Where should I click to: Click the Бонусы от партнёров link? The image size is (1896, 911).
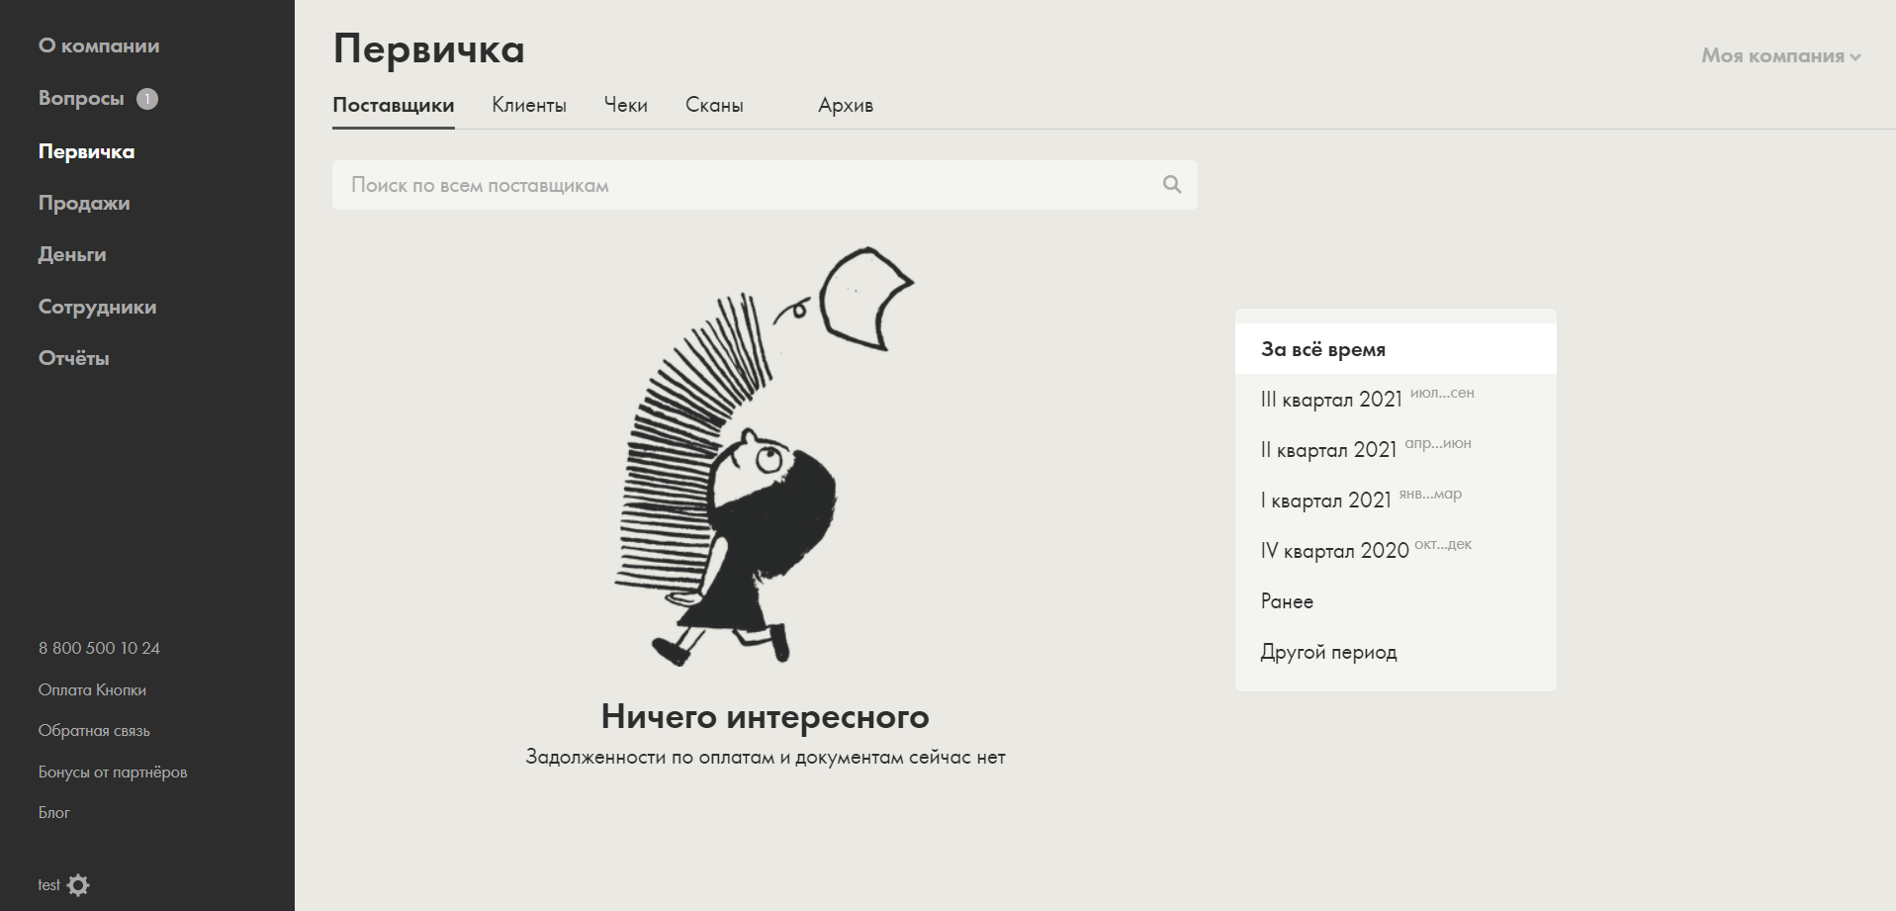pos(113,773)
